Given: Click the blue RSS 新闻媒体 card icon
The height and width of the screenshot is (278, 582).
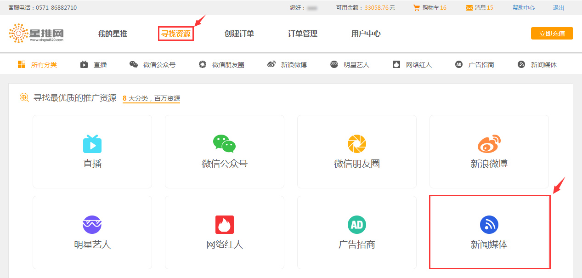Looking at the screenshot, I should pyautogui.click(x=489, y=225).
